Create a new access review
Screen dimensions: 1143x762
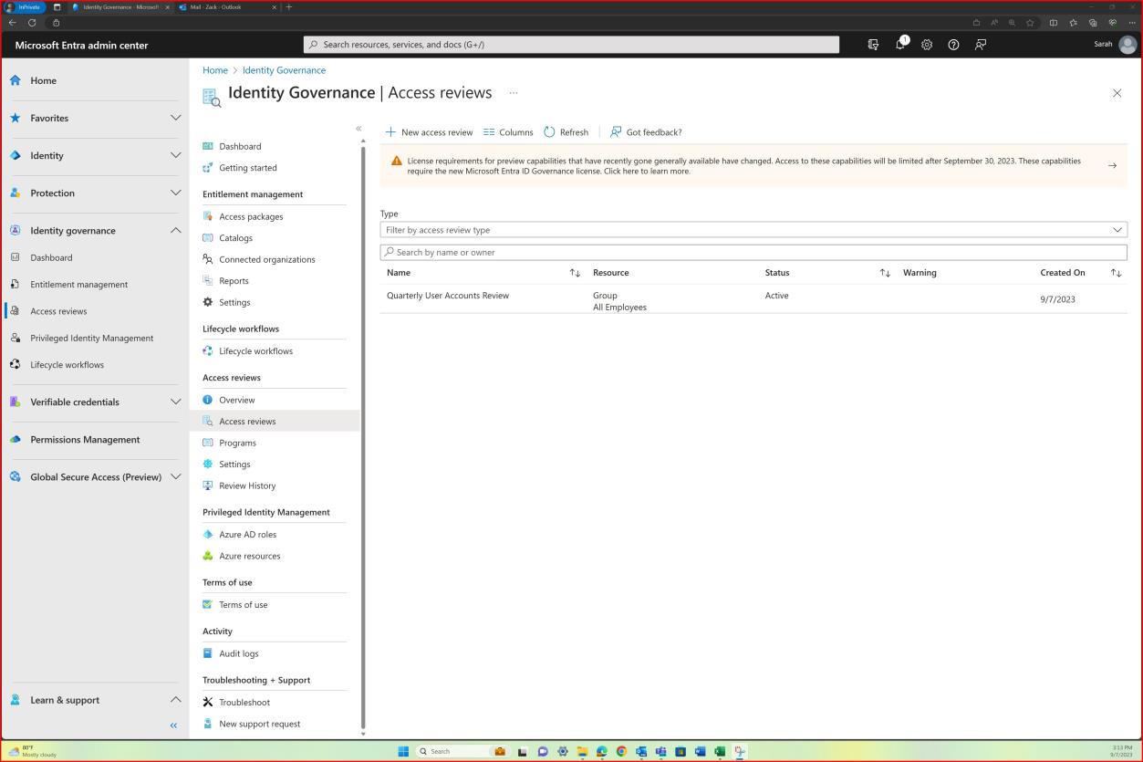(429, 131)
